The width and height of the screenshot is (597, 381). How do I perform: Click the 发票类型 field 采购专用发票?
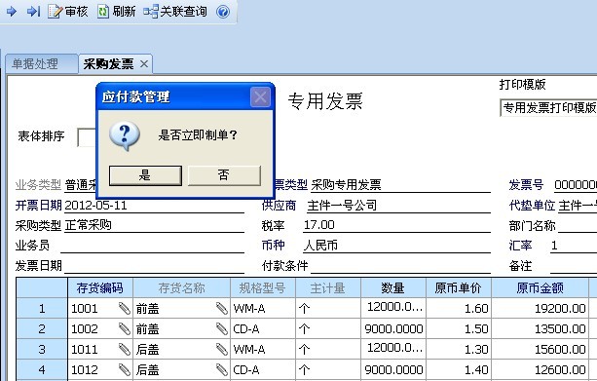[400, 185]
